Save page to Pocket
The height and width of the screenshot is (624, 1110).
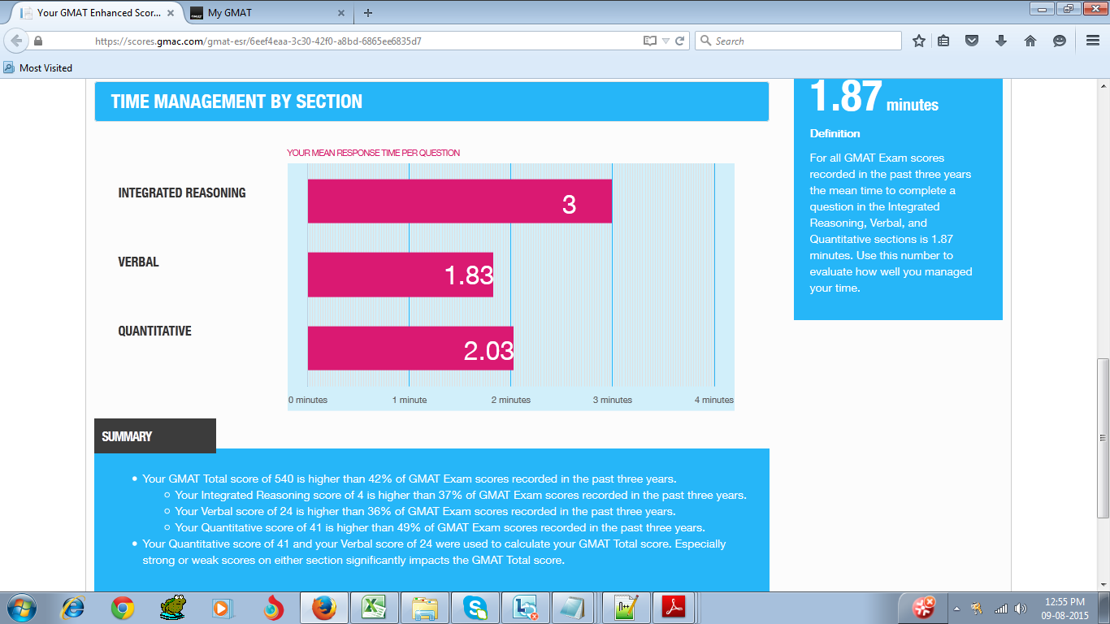[x=972, y=41]
